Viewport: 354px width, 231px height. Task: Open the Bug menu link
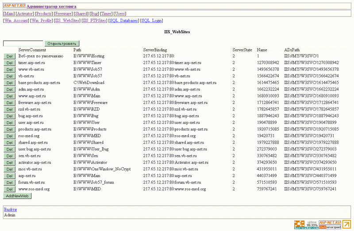94,14
